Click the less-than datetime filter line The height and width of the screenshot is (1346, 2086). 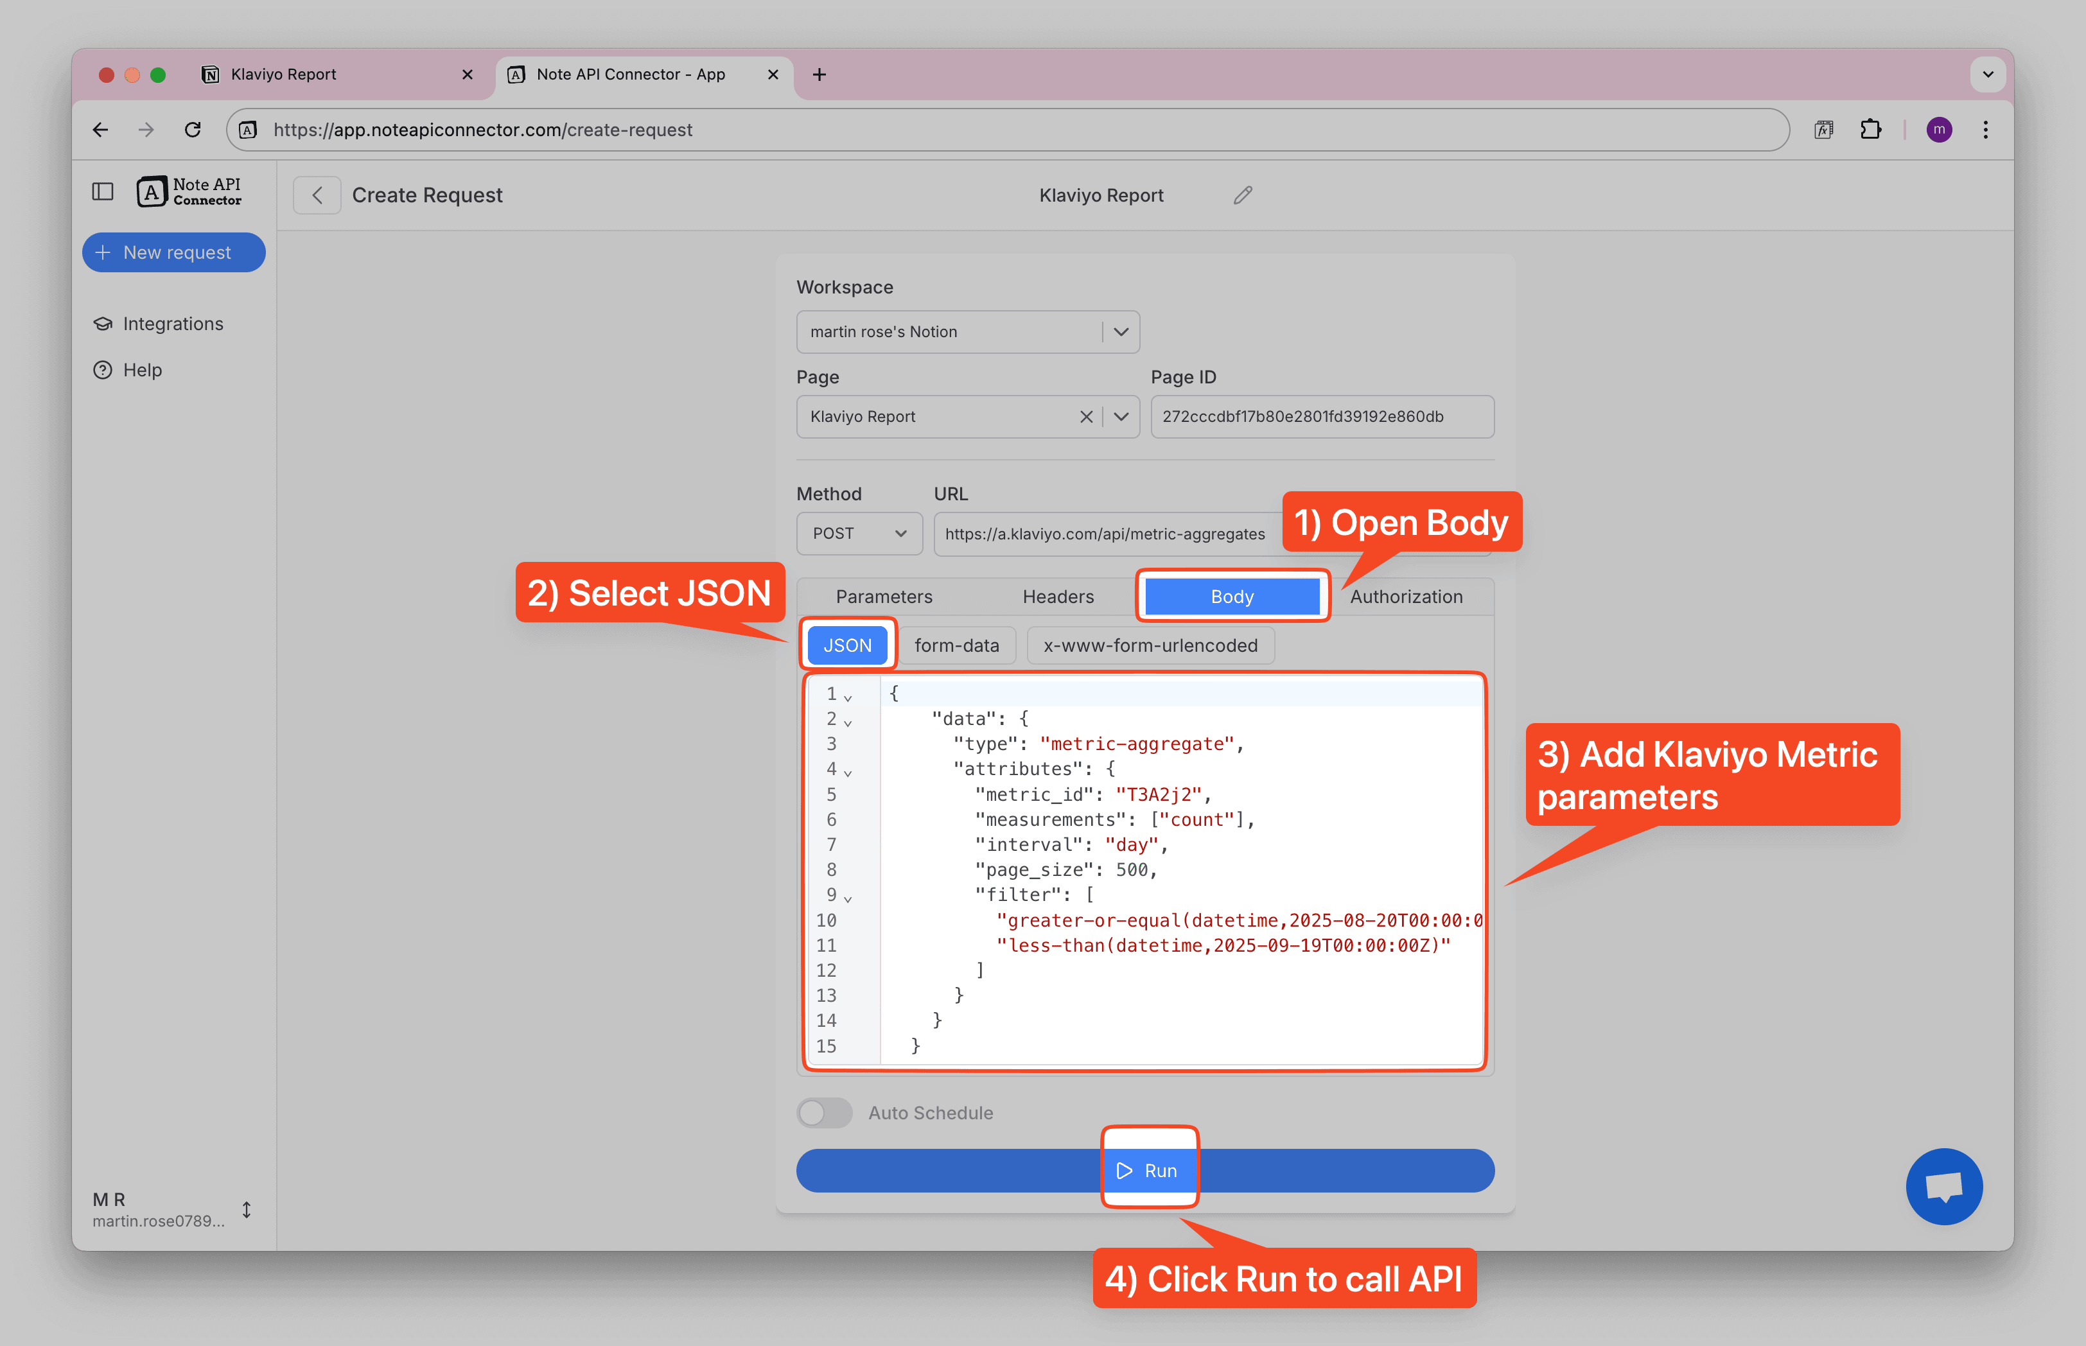click(1223, 945)
